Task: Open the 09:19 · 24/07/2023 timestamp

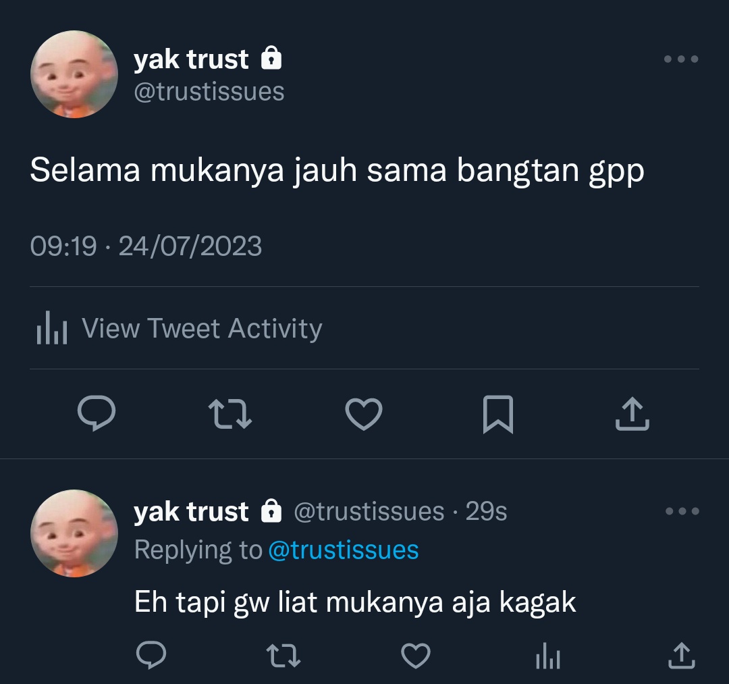Action: pos(146,246)
